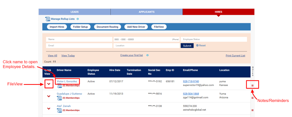292x117 pixels.
Task: Click Create your first list link
Action: pyautogui.click(x=132, y=55)
